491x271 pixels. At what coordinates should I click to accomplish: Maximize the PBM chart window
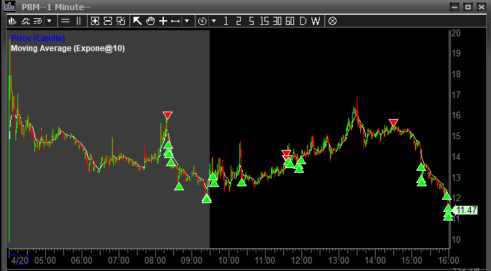click(x=468, y=7)
